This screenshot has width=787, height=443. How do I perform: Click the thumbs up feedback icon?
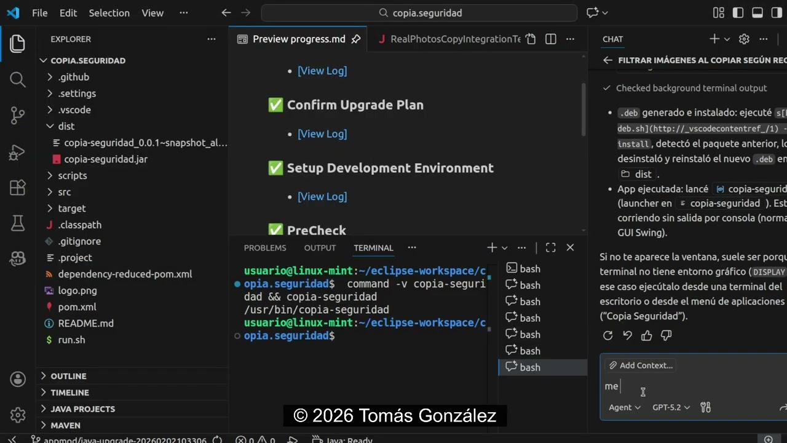[646, 335]
